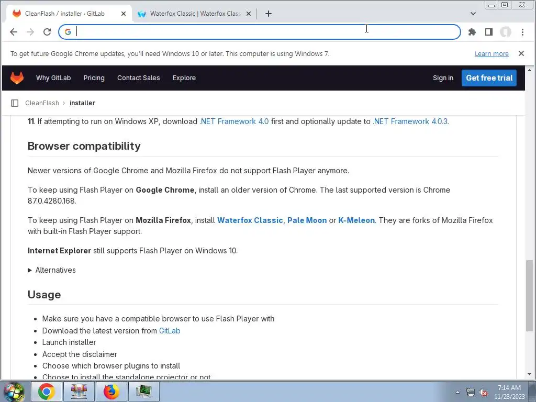This screenshot has width=536, height=402.
Task: Open the GitLab download link under Usage
Action: coord(170,331)
